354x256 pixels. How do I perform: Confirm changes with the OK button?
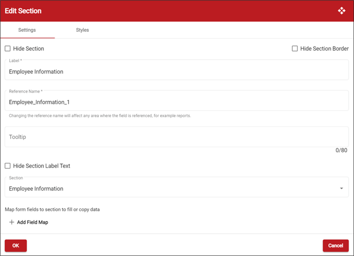point(15,246)
